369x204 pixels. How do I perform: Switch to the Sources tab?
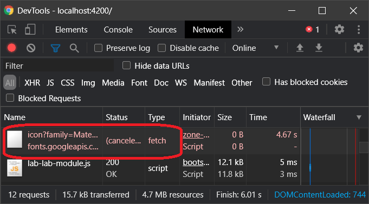(163, 30)
